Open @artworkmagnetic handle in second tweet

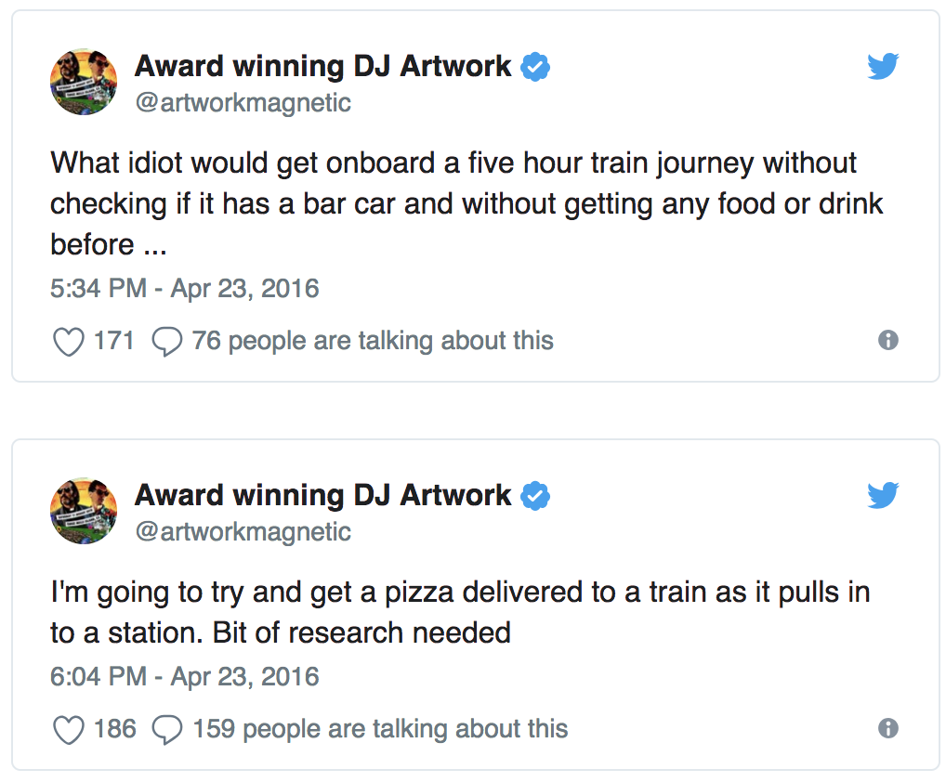point(243,532)
